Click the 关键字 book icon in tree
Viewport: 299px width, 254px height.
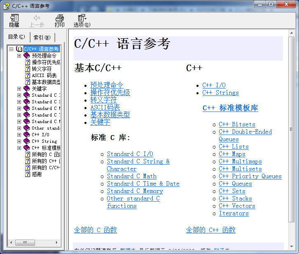point(27,89)
